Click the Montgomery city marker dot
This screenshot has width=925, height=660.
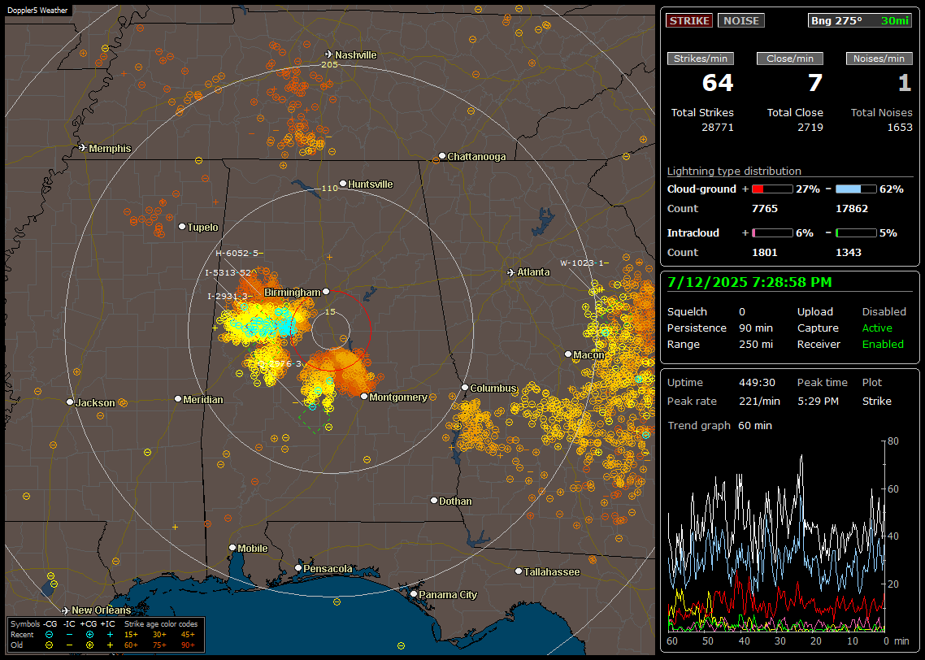[364, 397]
